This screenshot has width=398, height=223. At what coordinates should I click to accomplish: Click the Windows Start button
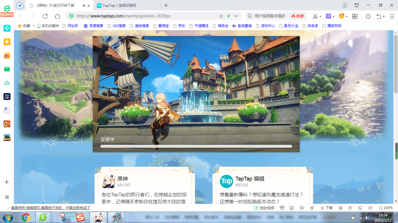pyautogui.click(x=8, y=217)
